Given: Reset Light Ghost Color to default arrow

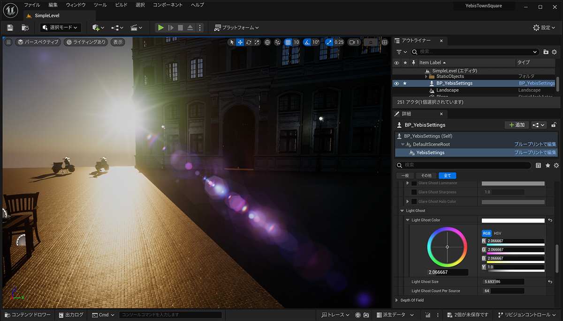Looking at the screenshot, I should [550, 220].
